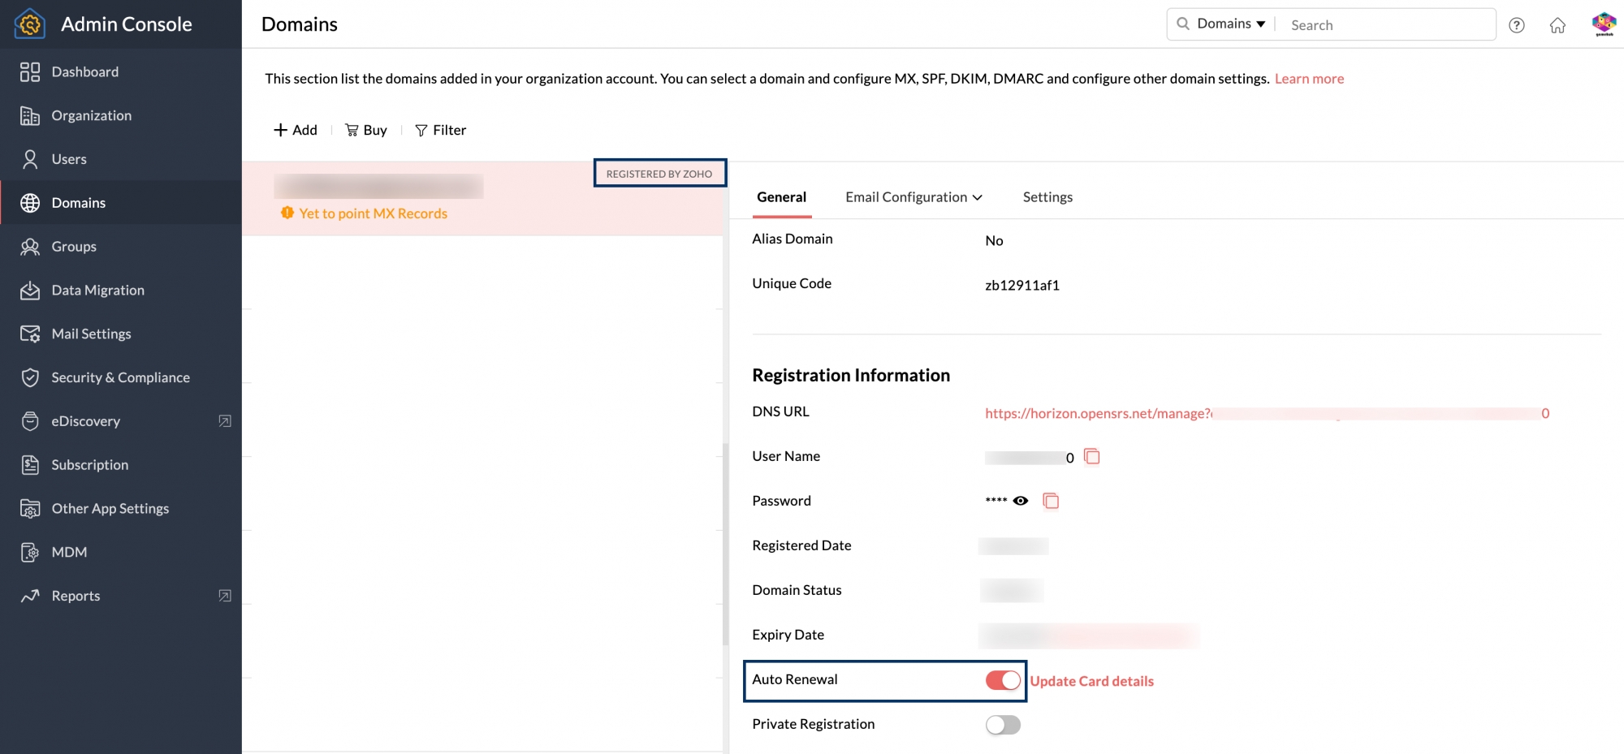Click the help question mark icon

pos(1516,25)
